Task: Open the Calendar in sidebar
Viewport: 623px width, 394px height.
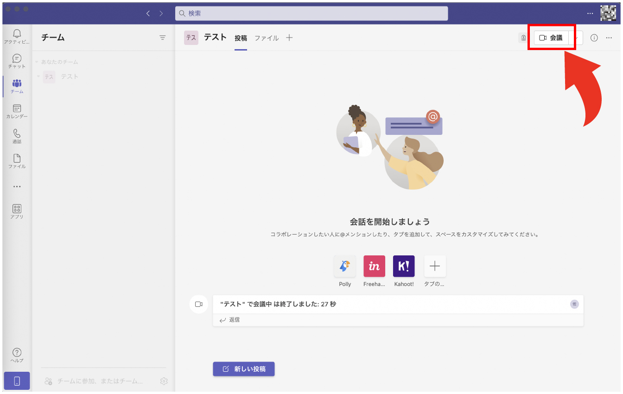Action: click(17, 111)
